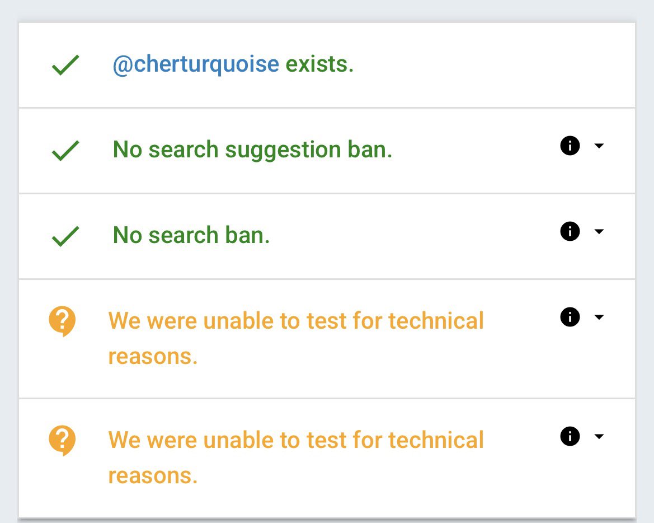Click the unable-to-test message in the bottom result
This screenshot has width=654, height=523.
pyautogui.click(x=295, y=457)
